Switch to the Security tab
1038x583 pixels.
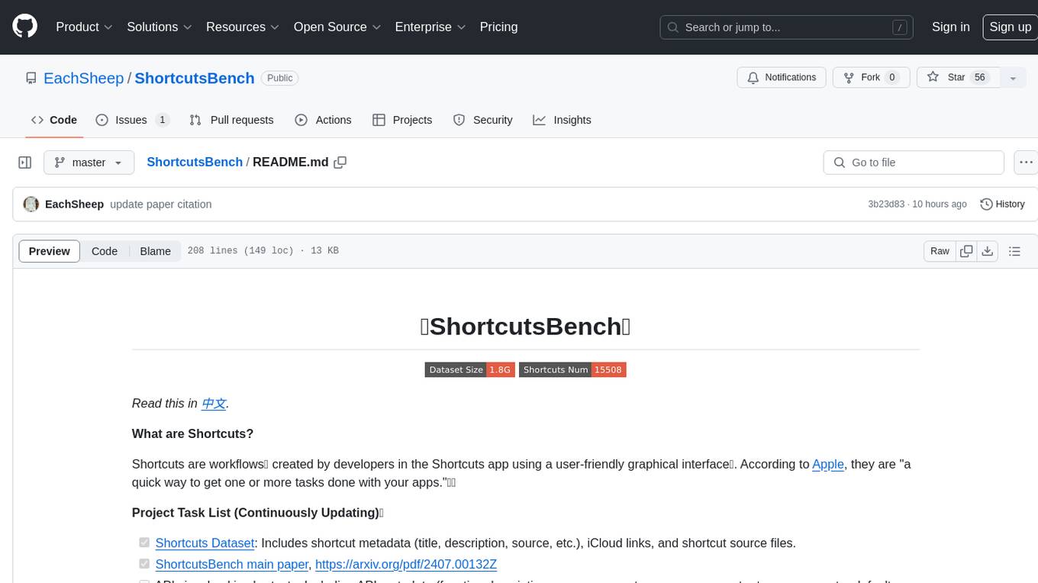coord(482,120)
